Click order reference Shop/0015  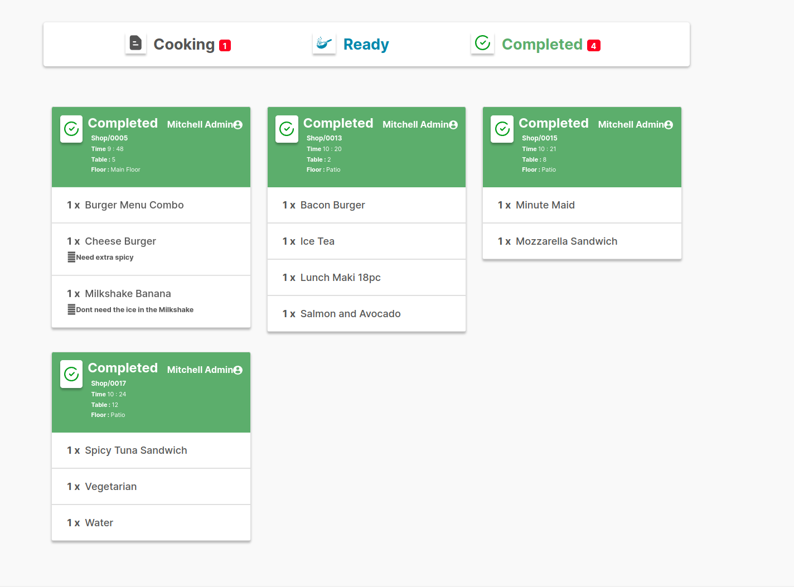pos(540,138)
